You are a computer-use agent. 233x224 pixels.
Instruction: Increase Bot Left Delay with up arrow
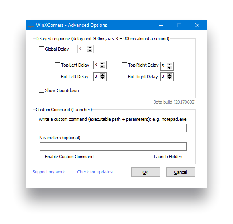point(103,75)
